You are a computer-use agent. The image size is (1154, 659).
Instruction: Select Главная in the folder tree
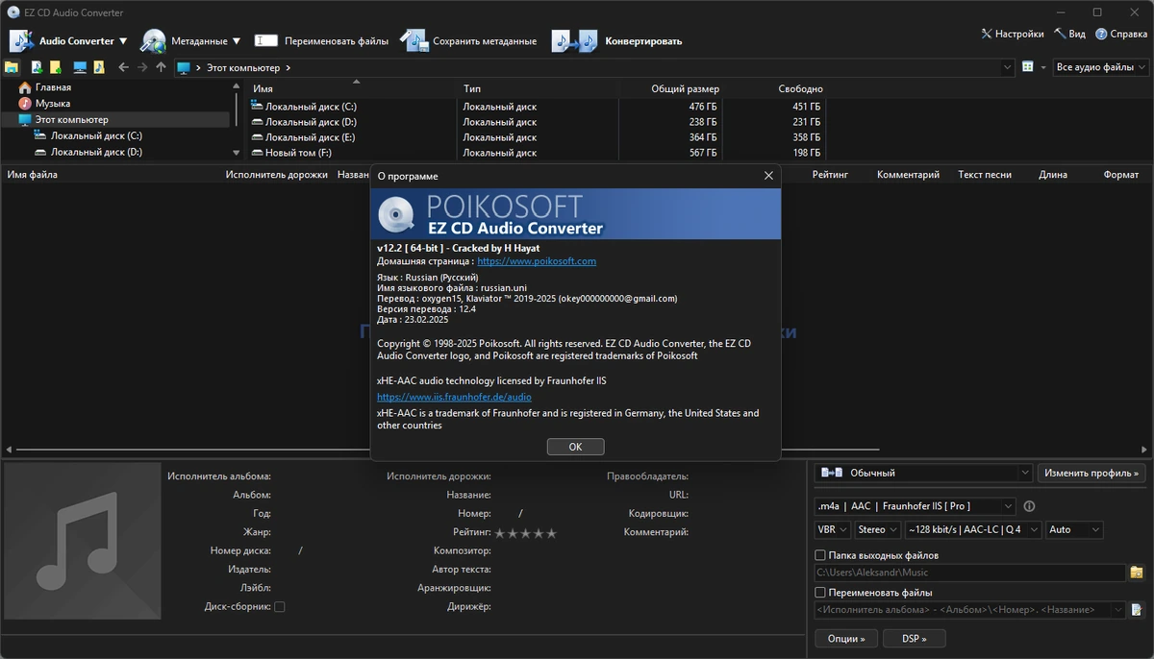[x=53, y=87]
